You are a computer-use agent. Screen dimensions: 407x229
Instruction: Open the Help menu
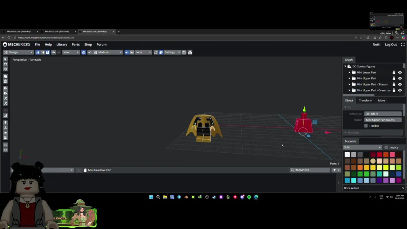(x=48, y=45)
